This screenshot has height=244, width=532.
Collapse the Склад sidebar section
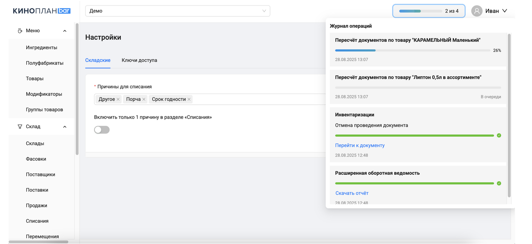click(x=65, y=127)
